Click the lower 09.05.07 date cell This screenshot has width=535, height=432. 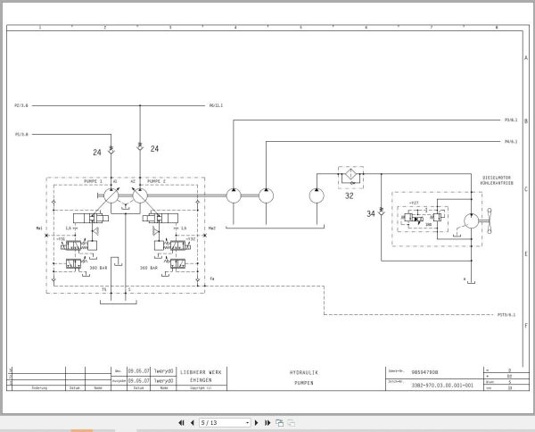click(x=138, y=380)
